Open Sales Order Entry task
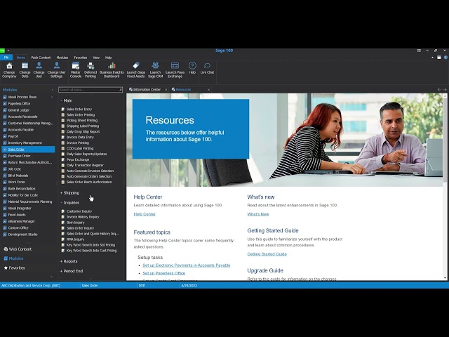Screen dimensions: 449x337 click(79, 110)
